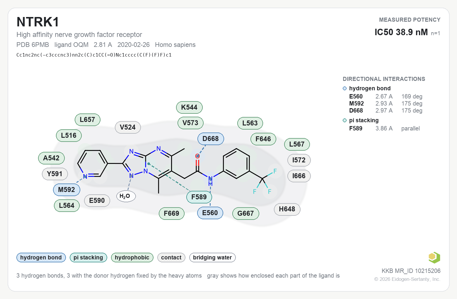This screenshot has width=457, height=299.
Task: Click the IC50 38.9 nM potency value
Action: [x=401, y=32]
